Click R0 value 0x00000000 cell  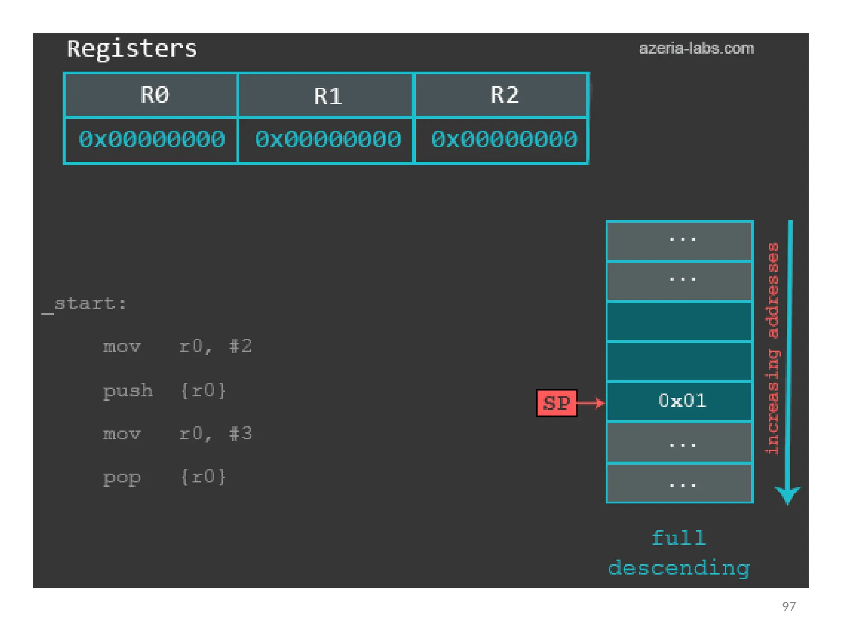tap(151, 140)
